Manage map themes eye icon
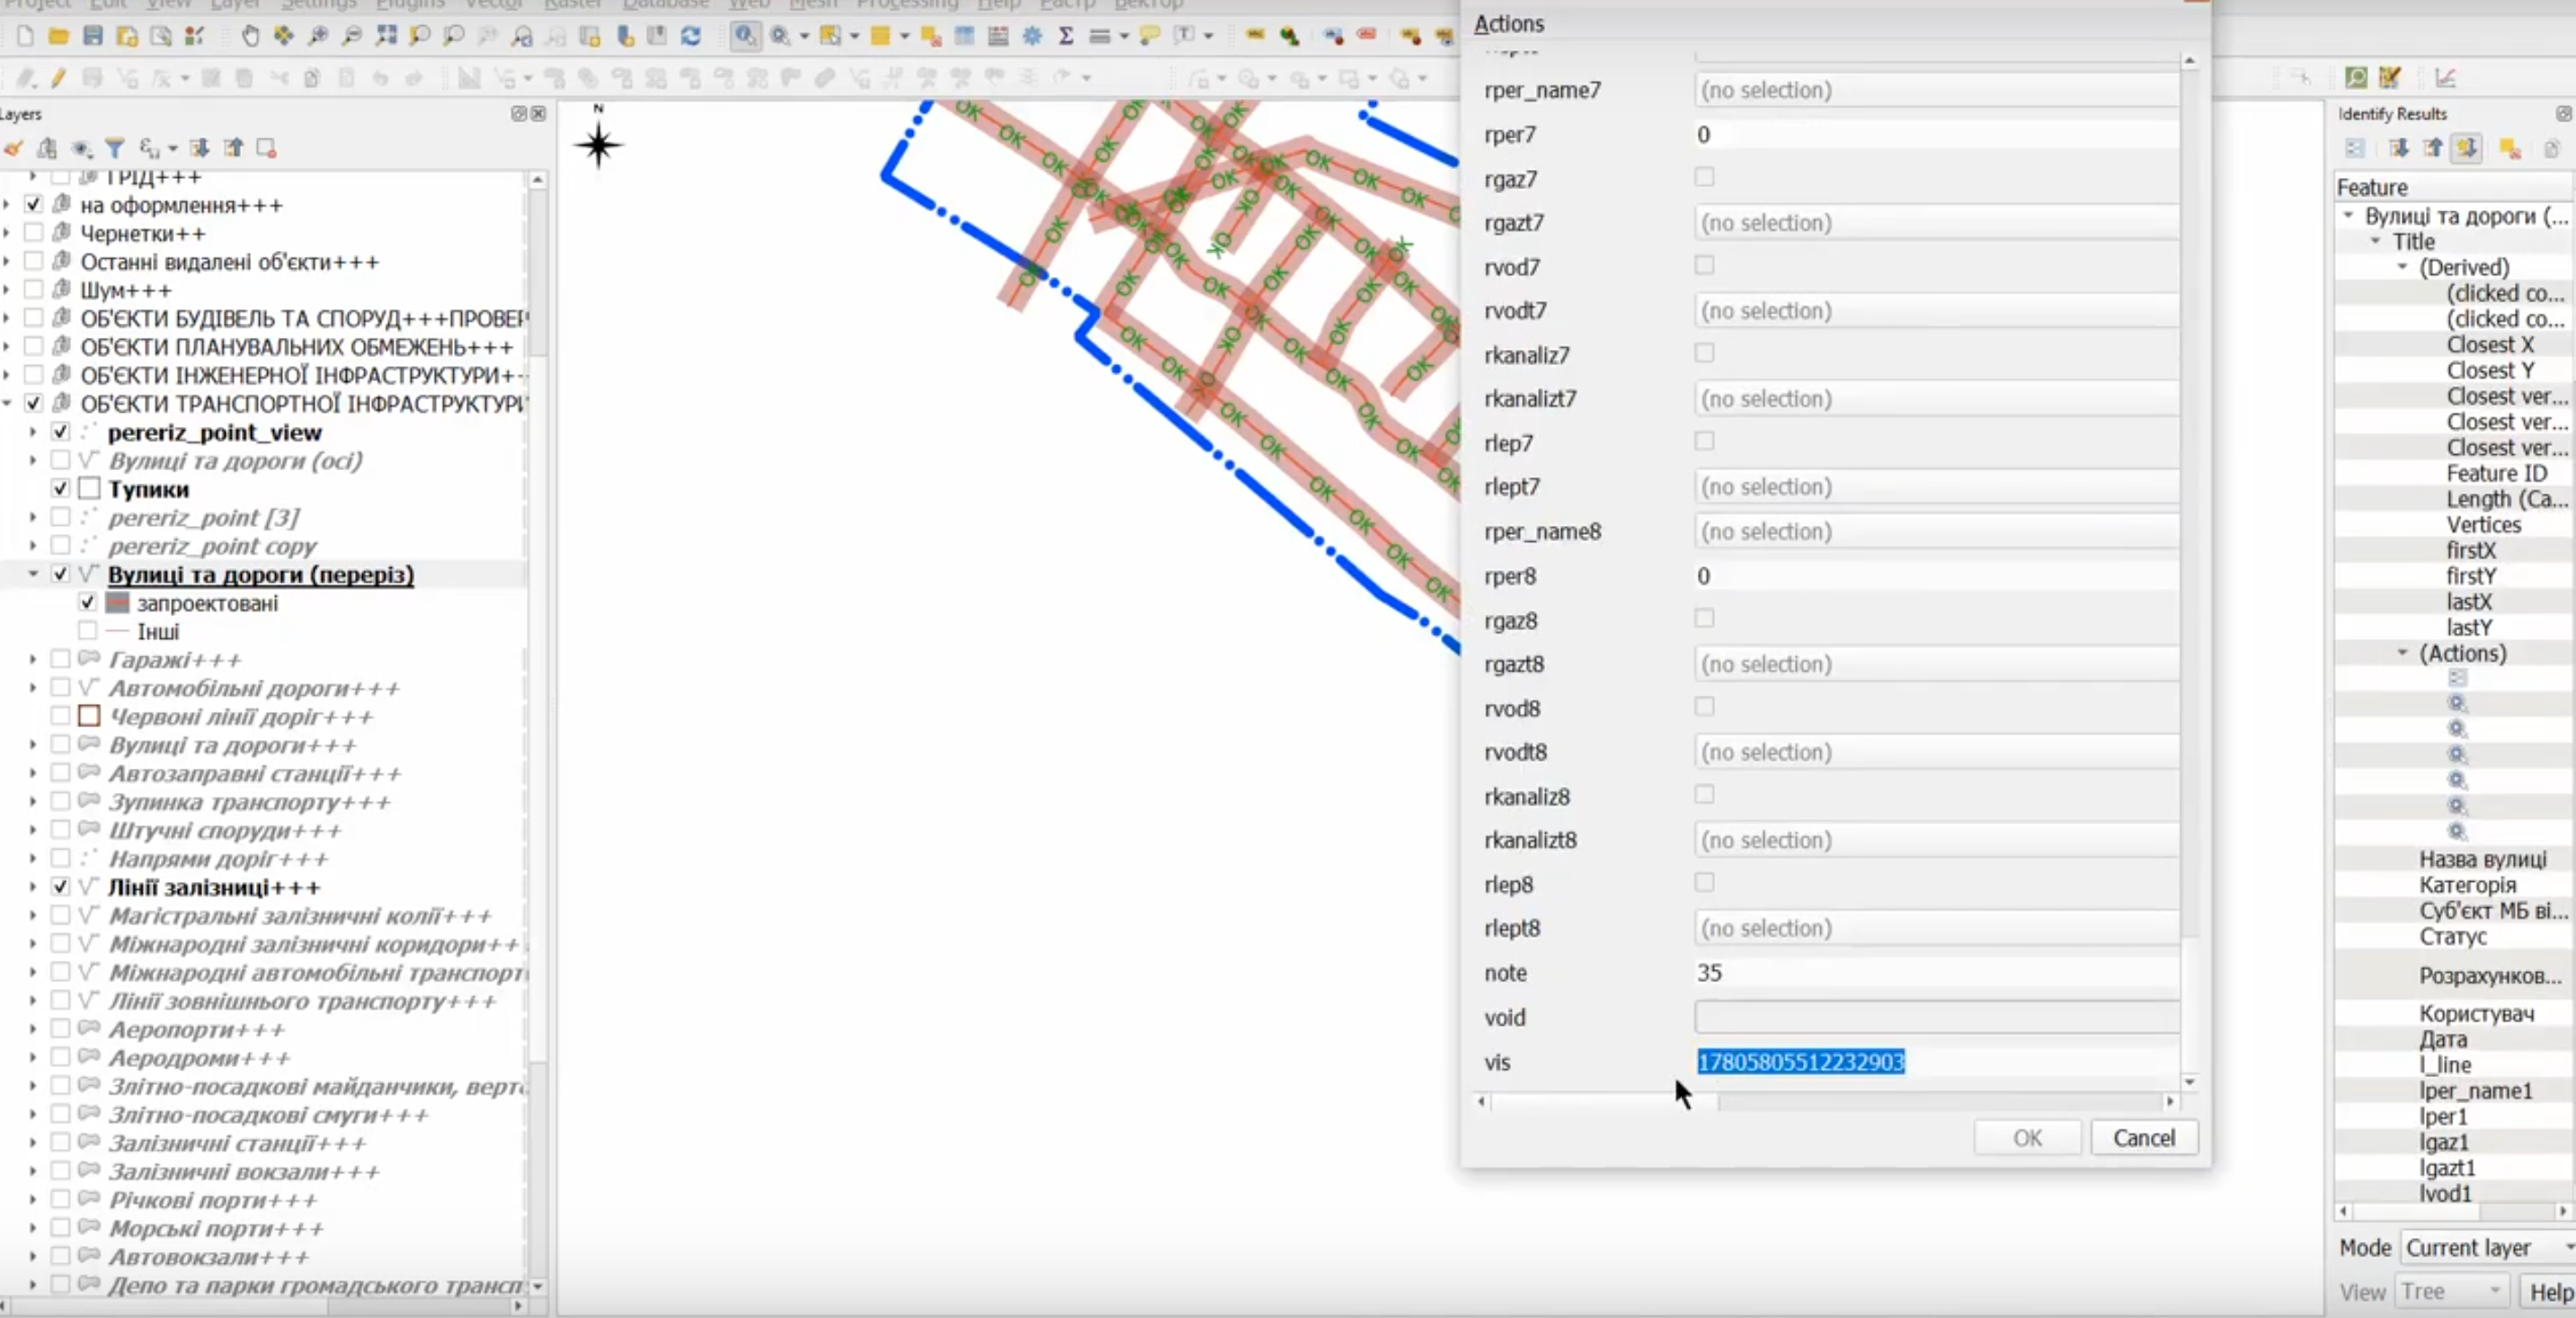The height and width of the screenshot is (1318, 2576). [x=82, y=149]
